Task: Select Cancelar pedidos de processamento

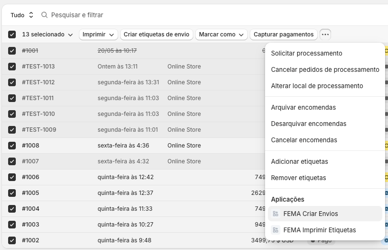Action: click(325, 69)
